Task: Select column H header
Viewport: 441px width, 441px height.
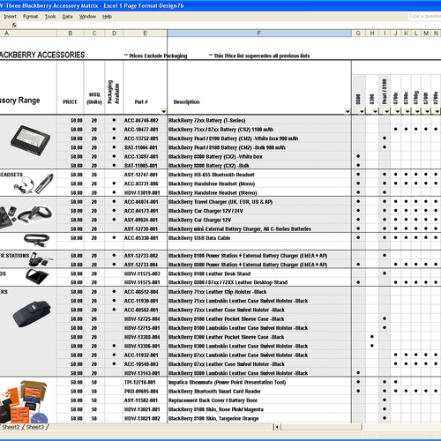Action: point(372,34)
